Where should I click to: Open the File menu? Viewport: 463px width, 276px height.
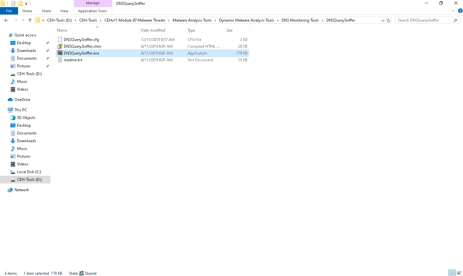tap(9, 11)
